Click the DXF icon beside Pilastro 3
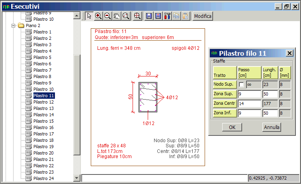 point(29,45)
